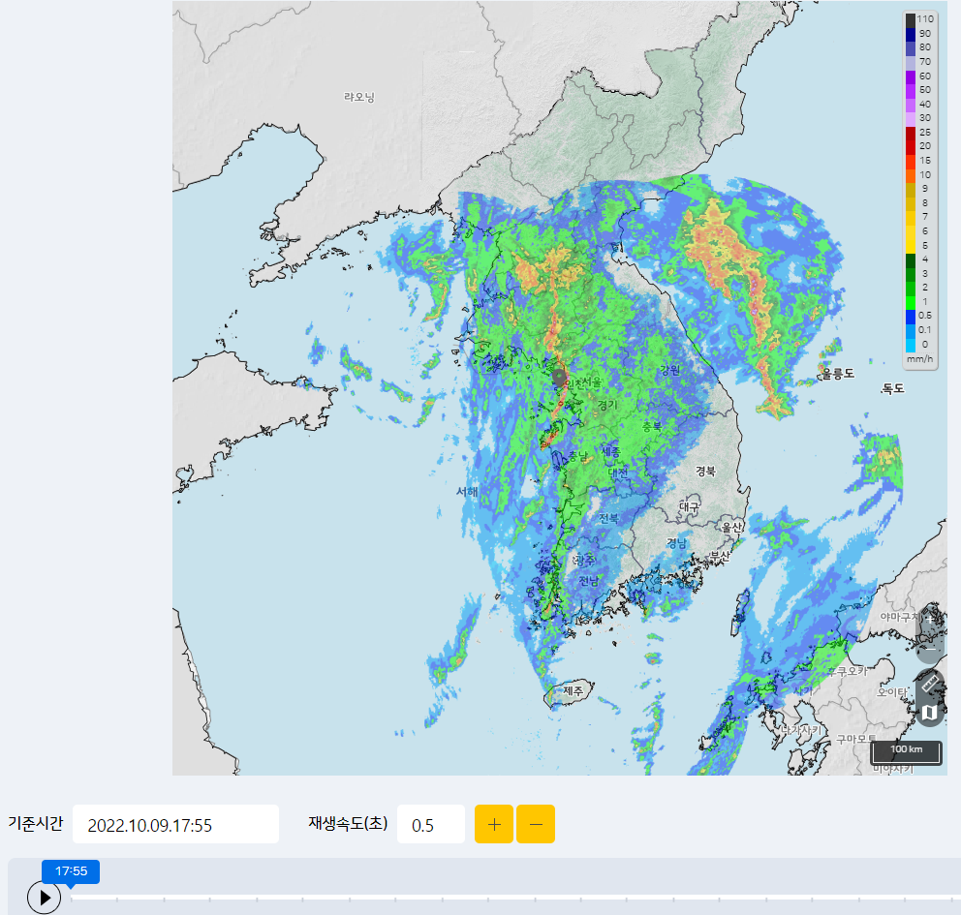The width and height of the screenshot is (961, 915).
Task: Click the blue 0.5 legend swatch
Action: pyautogui.click(x=911, y=316)
